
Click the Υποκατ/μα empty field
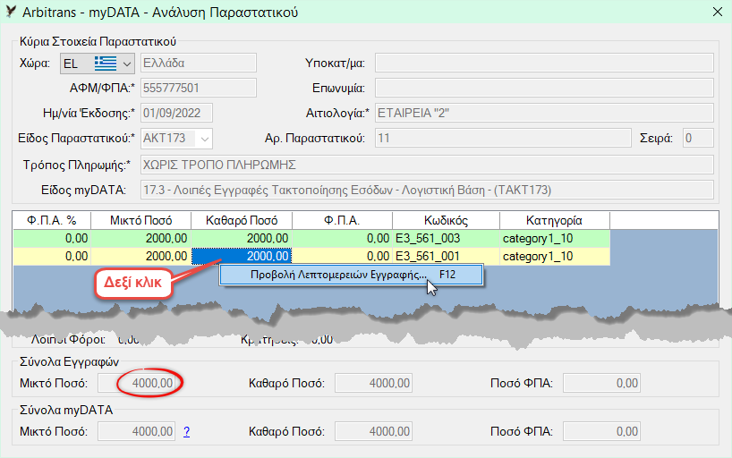click(x=544, y=63)
